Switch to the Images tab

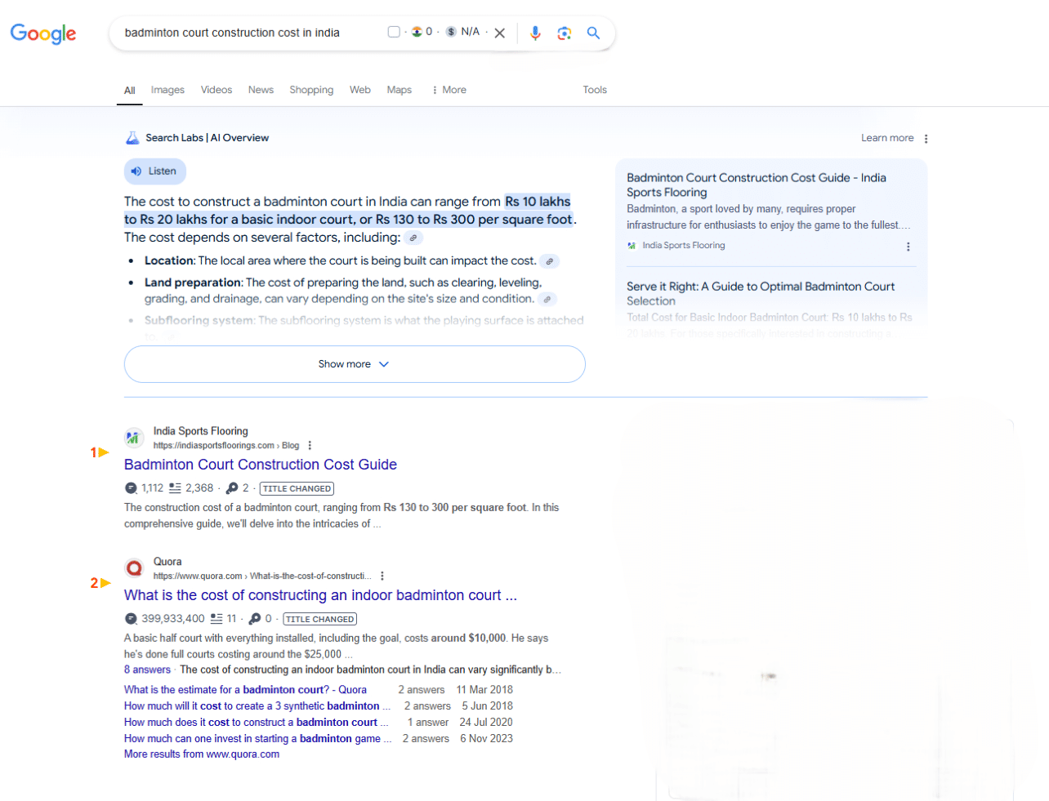pos(167,90)
